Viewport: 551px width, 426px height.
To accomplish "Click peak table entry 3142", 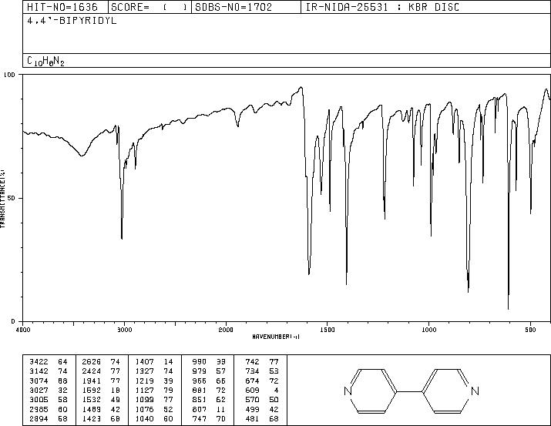I will [39, 371].
